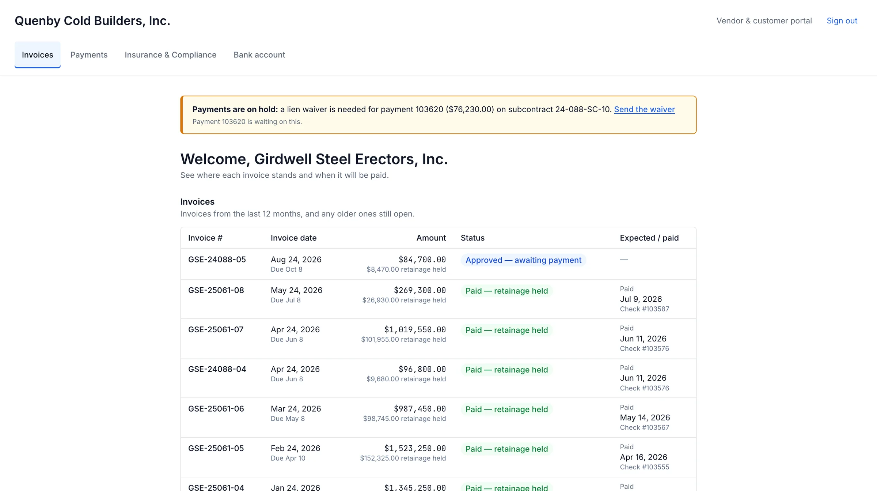Screen dimensions: 877x491
Task: Select invoice number GSE-25061-06
Action: 216,409
